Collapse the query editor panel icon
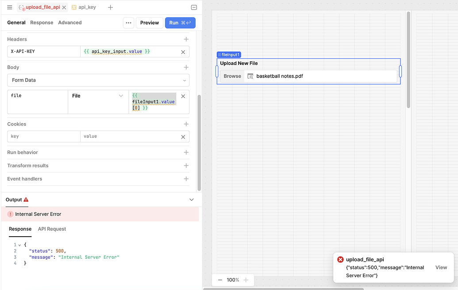 click(x=194, y=8)
